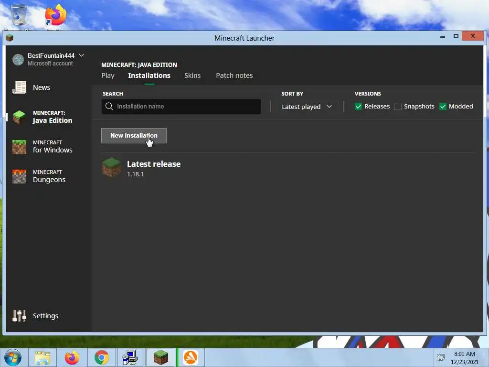Open the orange Avast taskbar icon
The height and width of the screenshot is (367, 489).
[x=190, y=357]
